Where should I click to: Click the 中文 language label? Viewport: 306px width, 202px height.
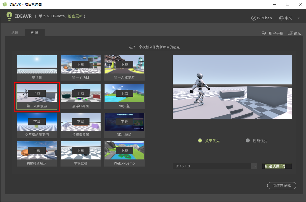pos(288,18)
